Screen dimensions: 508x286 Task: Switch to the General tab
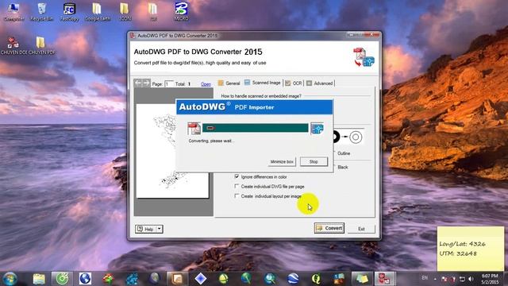(x=229, y=83)
